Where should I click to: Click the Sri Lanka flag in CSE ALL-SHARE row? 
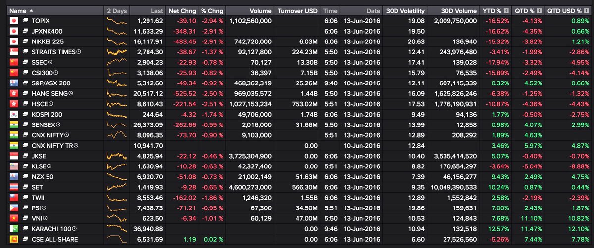(x=14, y=239)
